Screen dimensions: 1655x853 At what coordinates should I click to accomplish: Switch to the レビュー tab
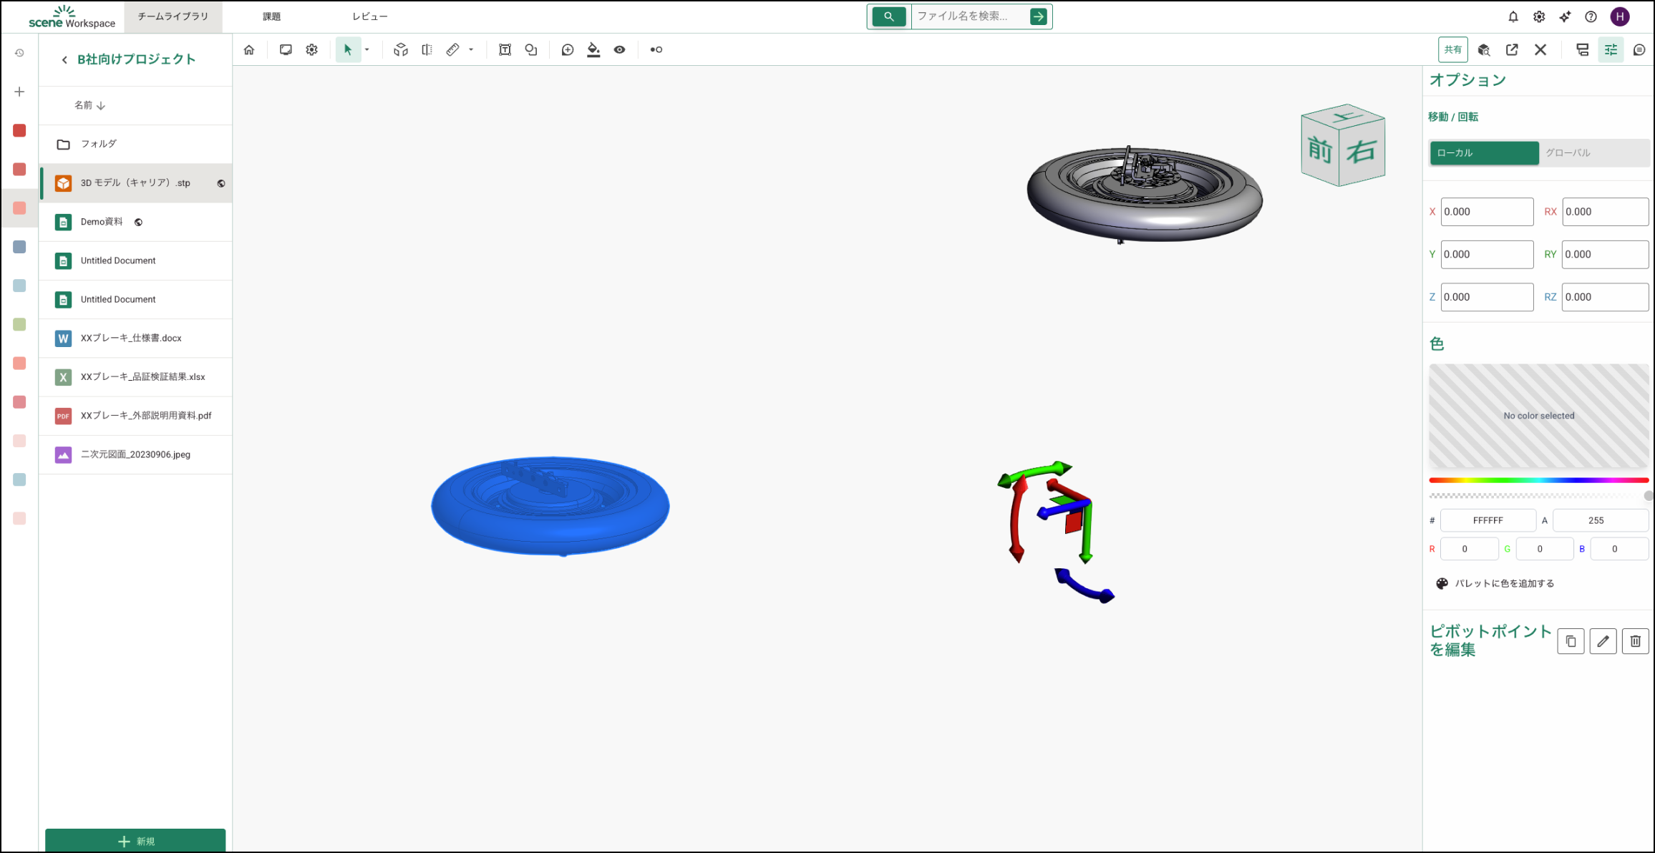click(x=370, y=16)
